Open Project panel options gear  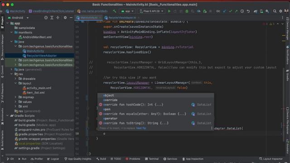coord(65,18)
